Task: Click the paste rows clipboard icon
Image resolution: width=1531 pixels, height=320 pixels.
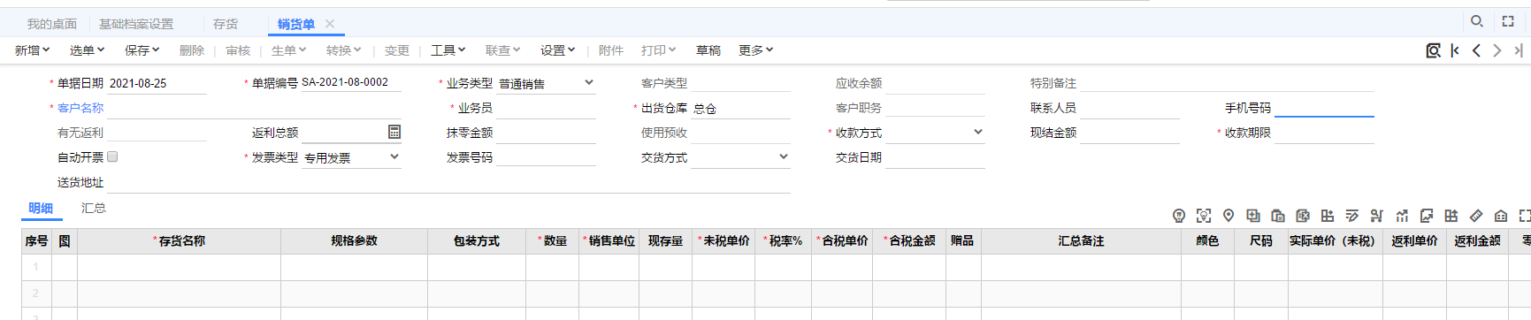Action: (x=1278, y=216)
